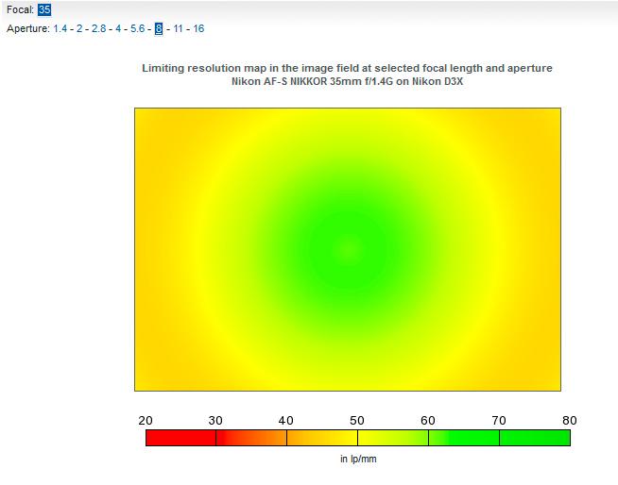Choose aperture 1.4
Screen dimensions: 618x485
[60, 28]
